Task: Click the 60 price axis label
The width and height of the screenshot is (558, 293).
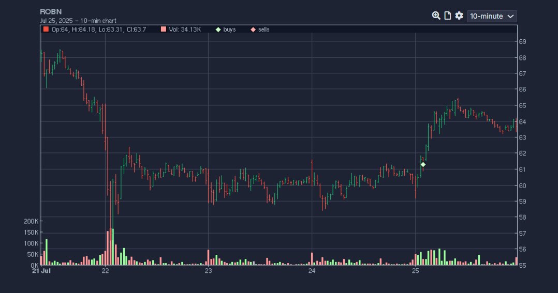Action: (522, 186)
